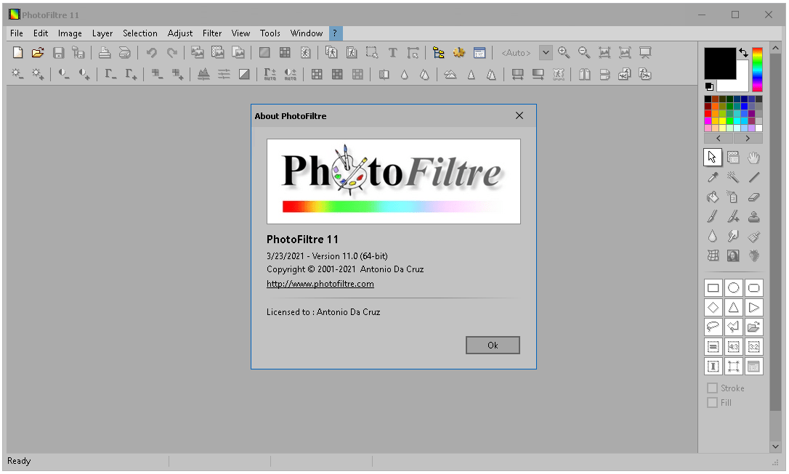Open the Adjust menu
Image resolution: width=789 pixels, height=474 pixels.
(180, 33)
